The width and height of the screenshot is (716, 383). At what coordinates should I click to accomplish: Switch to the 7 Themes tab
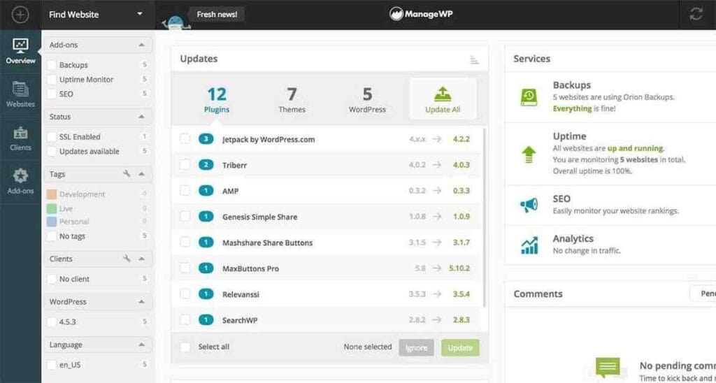tap(292, 99)
